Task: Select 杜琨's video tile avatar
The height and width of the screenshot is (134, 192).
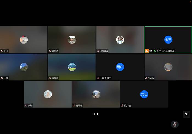Action: coord(24,67)
